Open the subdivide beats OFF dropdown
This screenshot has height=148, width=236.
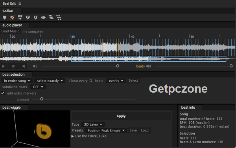pos(38,87)
